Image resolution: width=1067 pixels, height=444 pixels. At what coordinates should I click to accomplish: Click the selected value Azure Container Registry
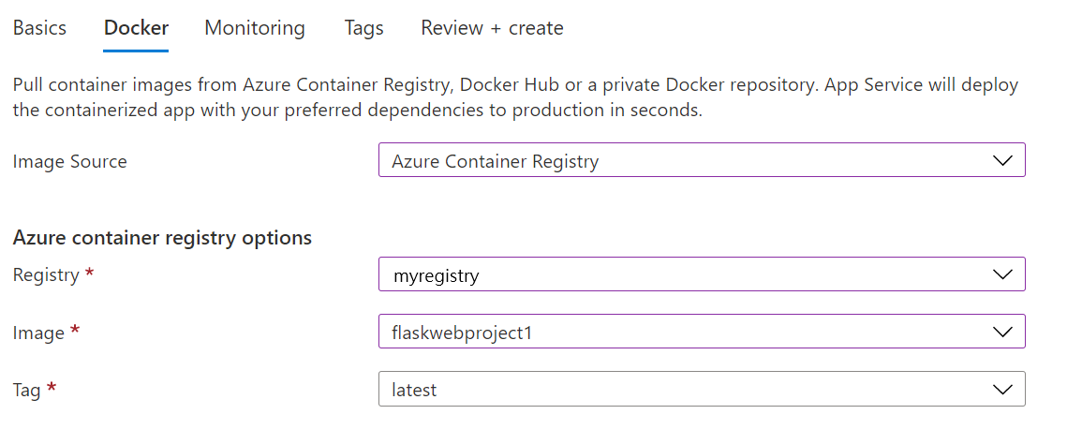point(496,162)
